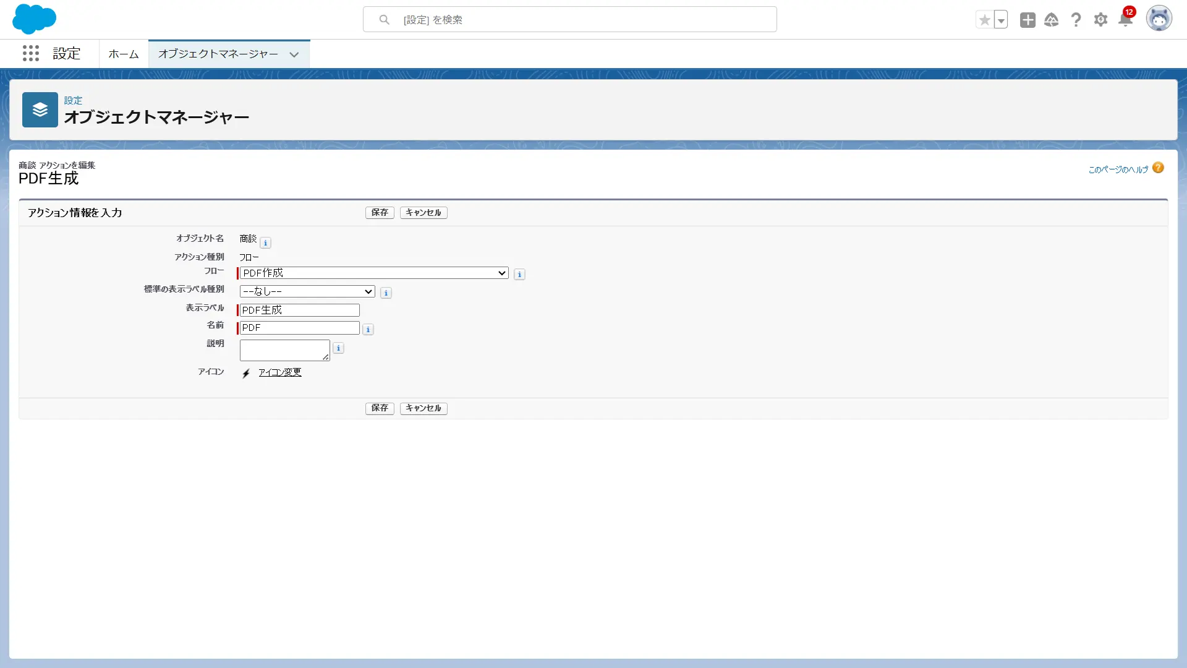Click the Help question mark icon

[1076, 20]
